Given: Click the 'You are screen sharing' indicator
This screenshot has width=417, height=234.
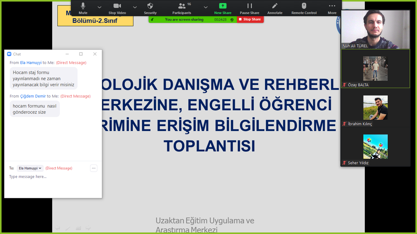Looking at the screenshot, I should coord(184,20).
